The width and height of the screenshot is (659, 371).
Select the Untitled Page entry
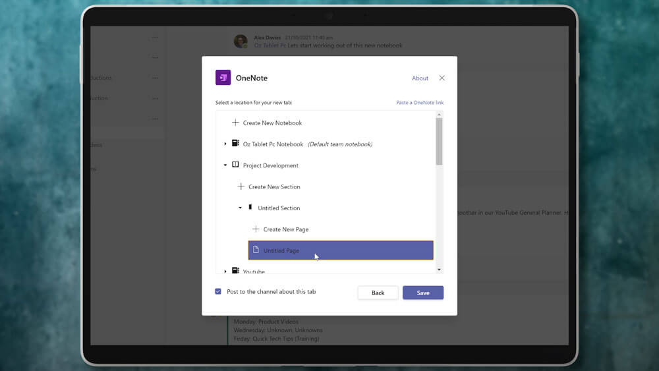click(x=341, y=250)
